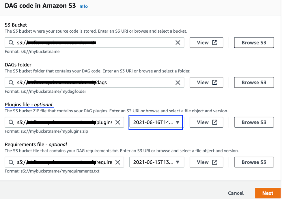Open the plugins file version dropdown
282x199 pixels.
[156, 122]
